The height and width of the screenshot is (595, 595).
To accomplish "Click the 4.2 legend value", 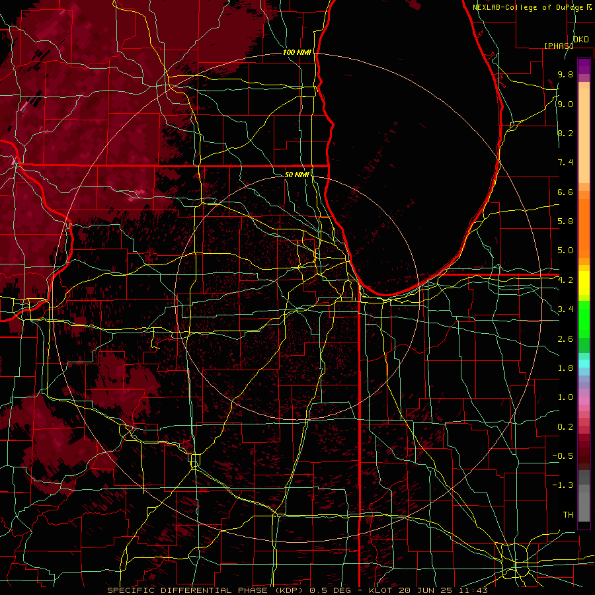I will 565,280.
